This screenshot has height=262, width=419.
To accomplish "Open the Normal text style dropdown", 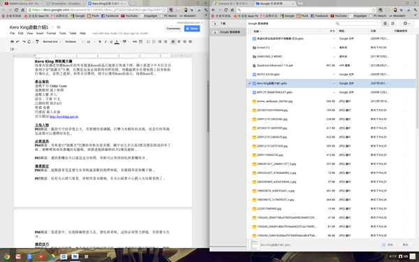I will [x=52, y=42].
